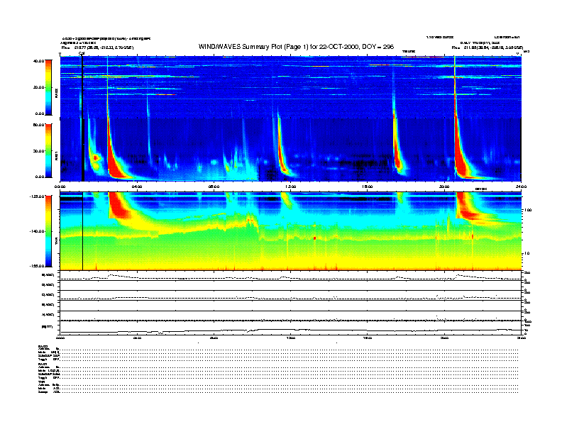
Task: Click the radio burst near 11:30 in RAD1
Action: click(x=282, y=152)
